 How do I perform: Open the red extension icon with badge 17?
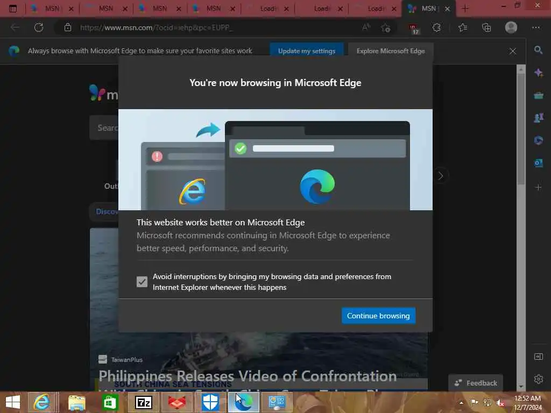click(414, 28)
